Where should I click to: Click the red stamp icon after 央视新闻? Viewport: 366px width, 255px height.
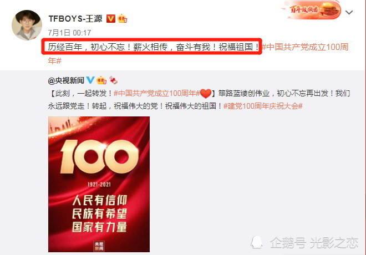coord(114,80)
